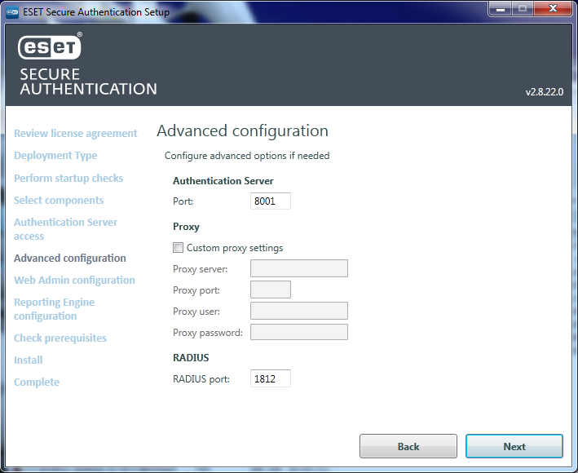Image resolution: width=578 pixels, height=473 pixels.
Task: Select the Complete step
Action: [37, 382]
